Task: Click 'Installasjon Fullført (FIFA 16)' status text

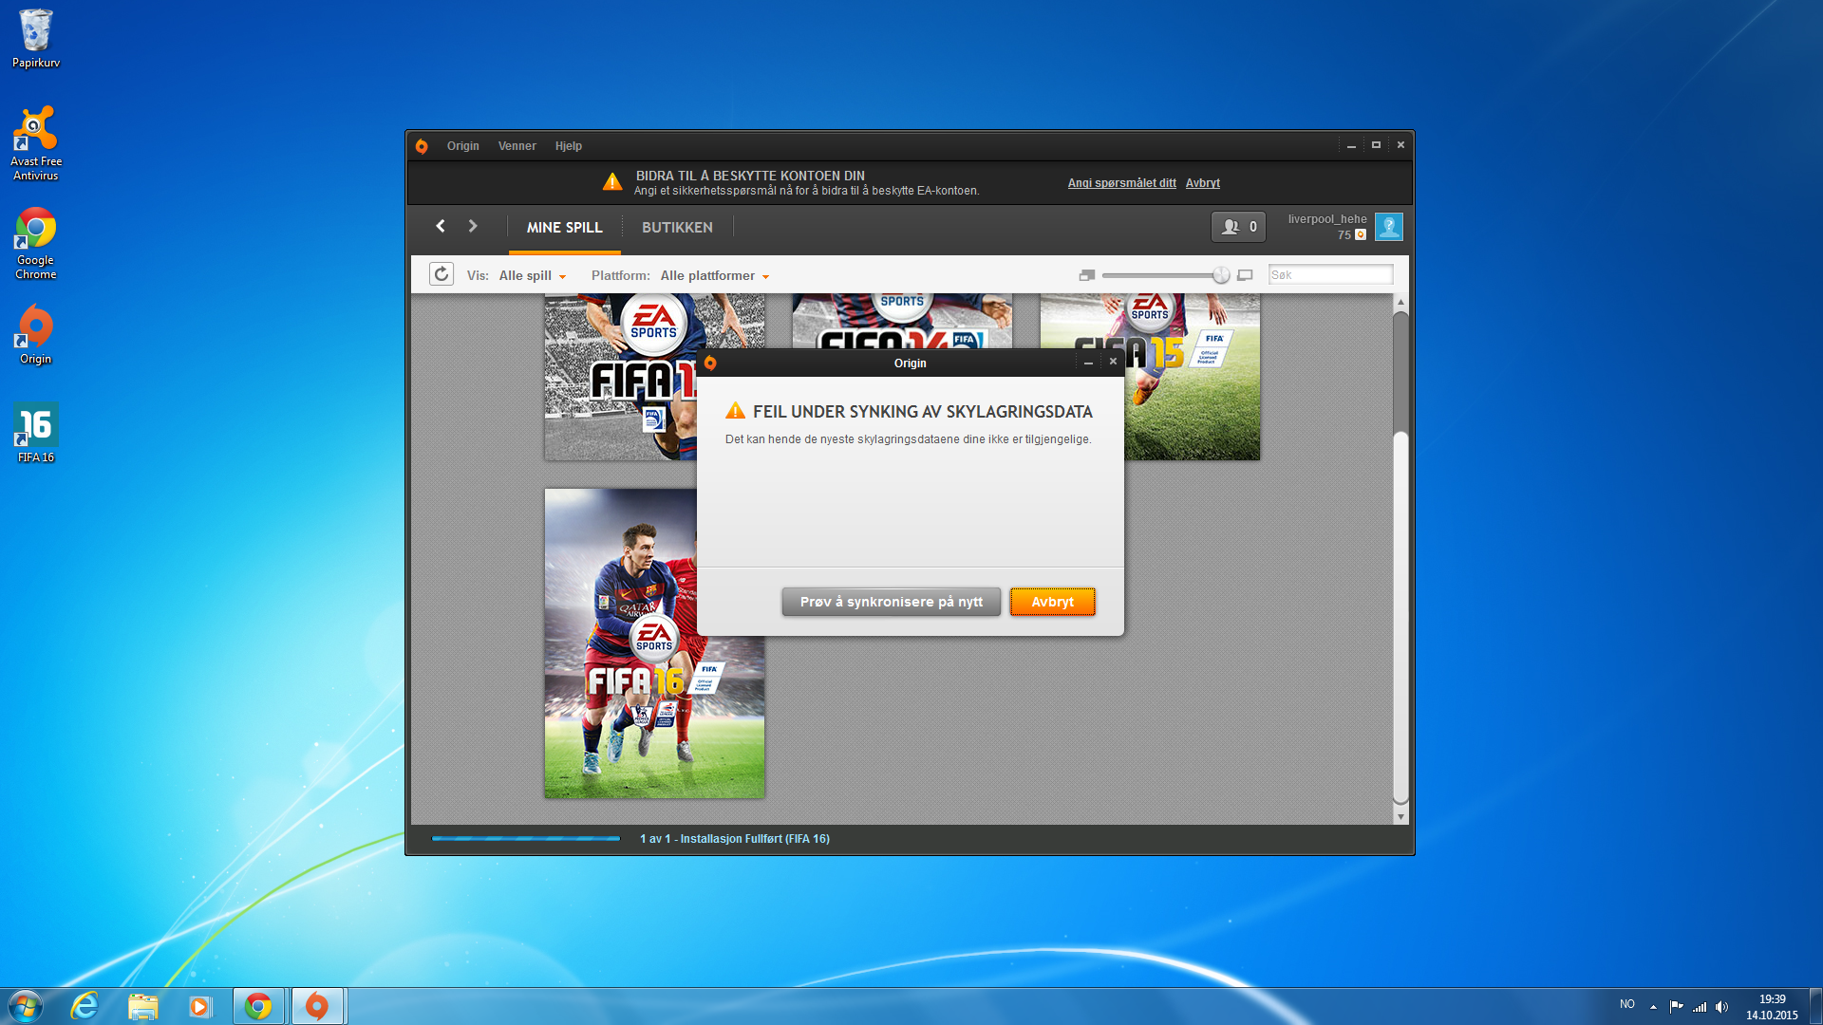Action: pos(755,839)
